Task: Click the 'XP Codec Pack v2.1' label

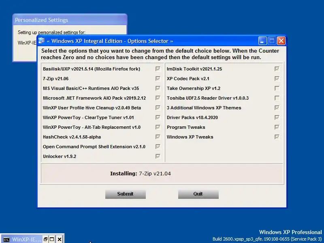Action: click(188, 79)
